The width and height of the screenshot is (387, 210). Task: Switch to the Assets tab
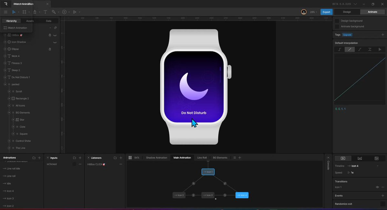tap(30, 21)
